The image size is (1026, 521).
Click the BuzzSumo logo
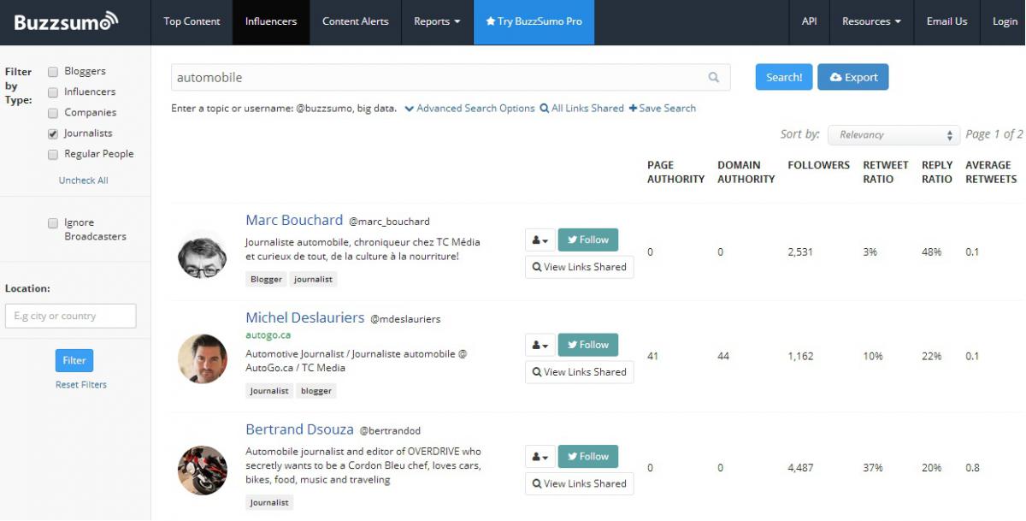[66, 21]
